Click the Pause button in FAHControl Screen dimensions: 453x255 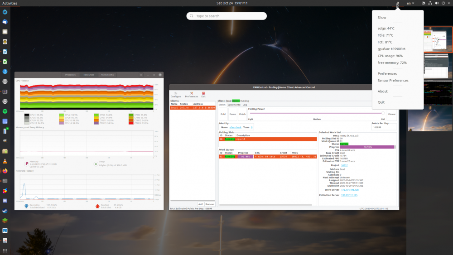click(x=232, y=114)
